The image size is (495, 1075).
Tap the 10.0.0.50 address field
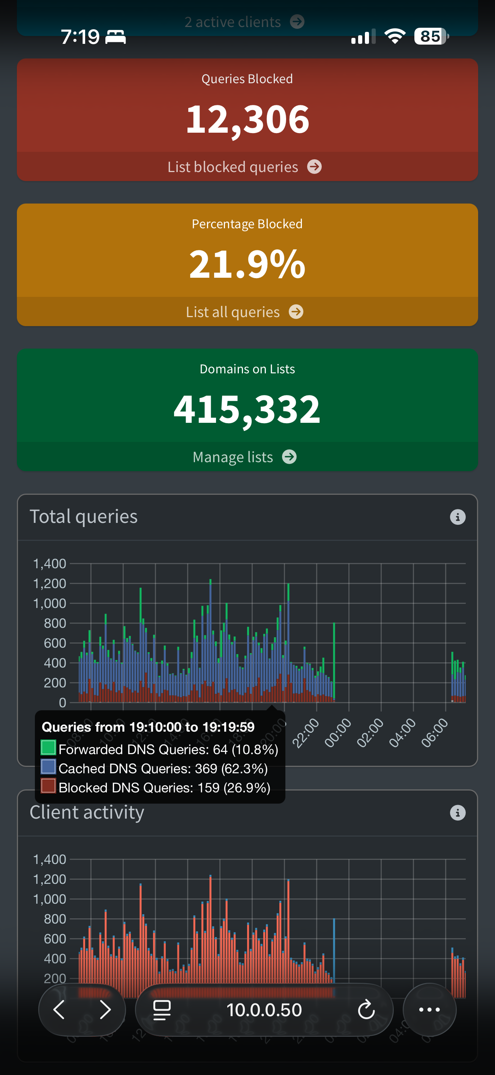click(x=264, y=1009)
